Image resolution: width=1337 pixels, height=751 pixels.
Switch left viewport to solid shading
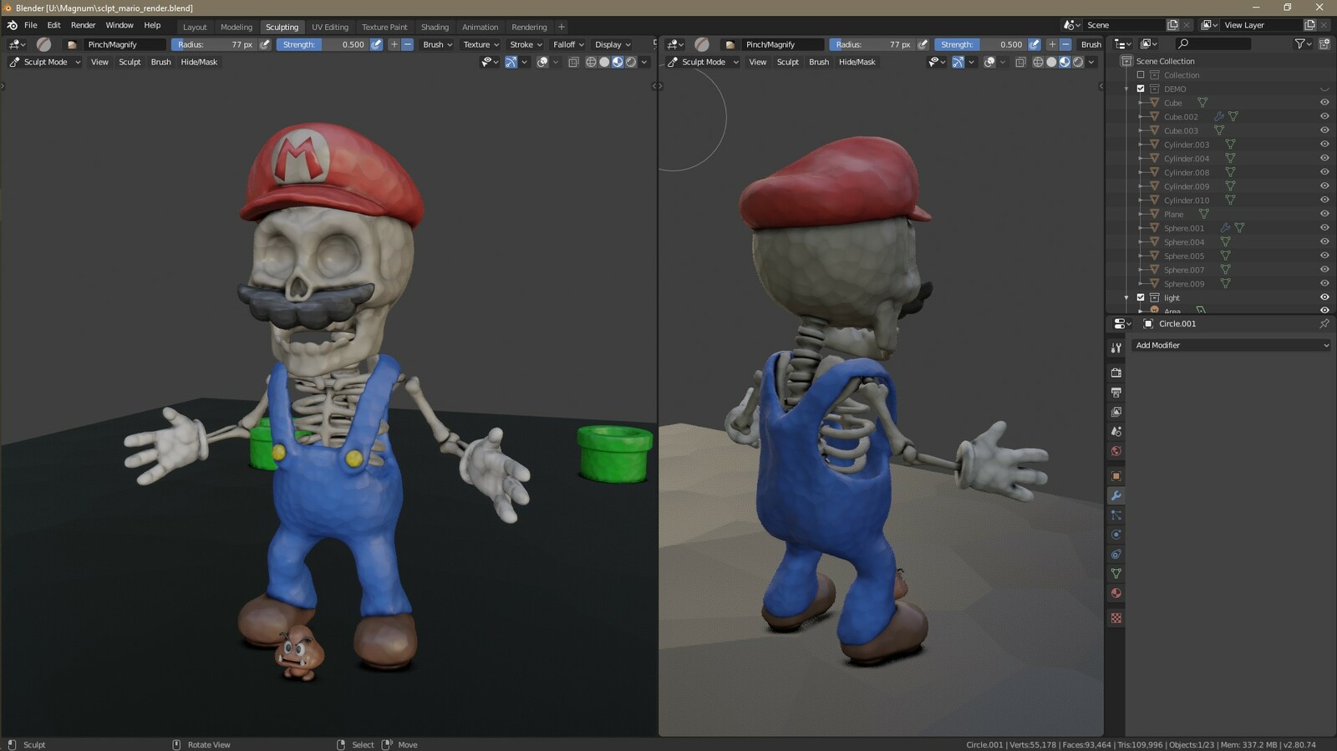point(604,62)
